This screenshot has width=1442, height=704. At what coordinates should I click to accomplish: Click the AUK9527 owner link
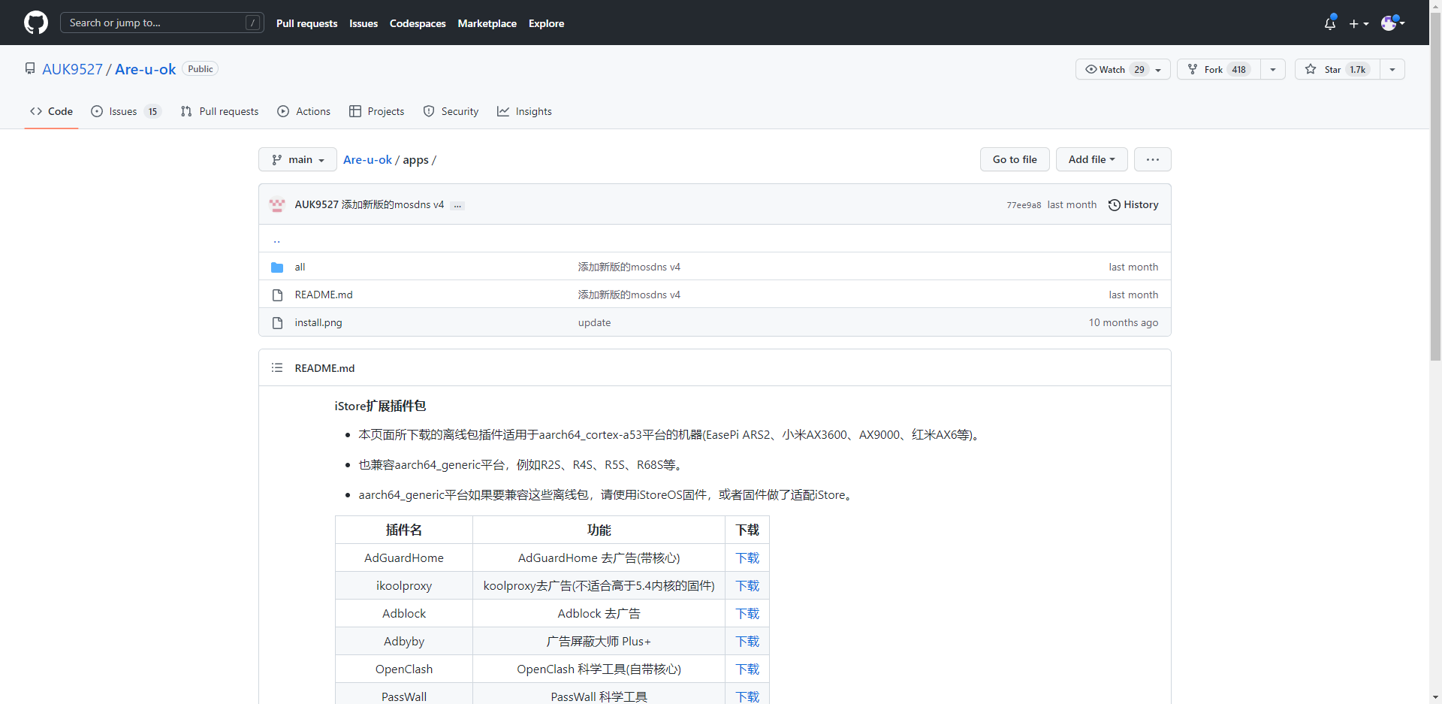click(72, 69)
